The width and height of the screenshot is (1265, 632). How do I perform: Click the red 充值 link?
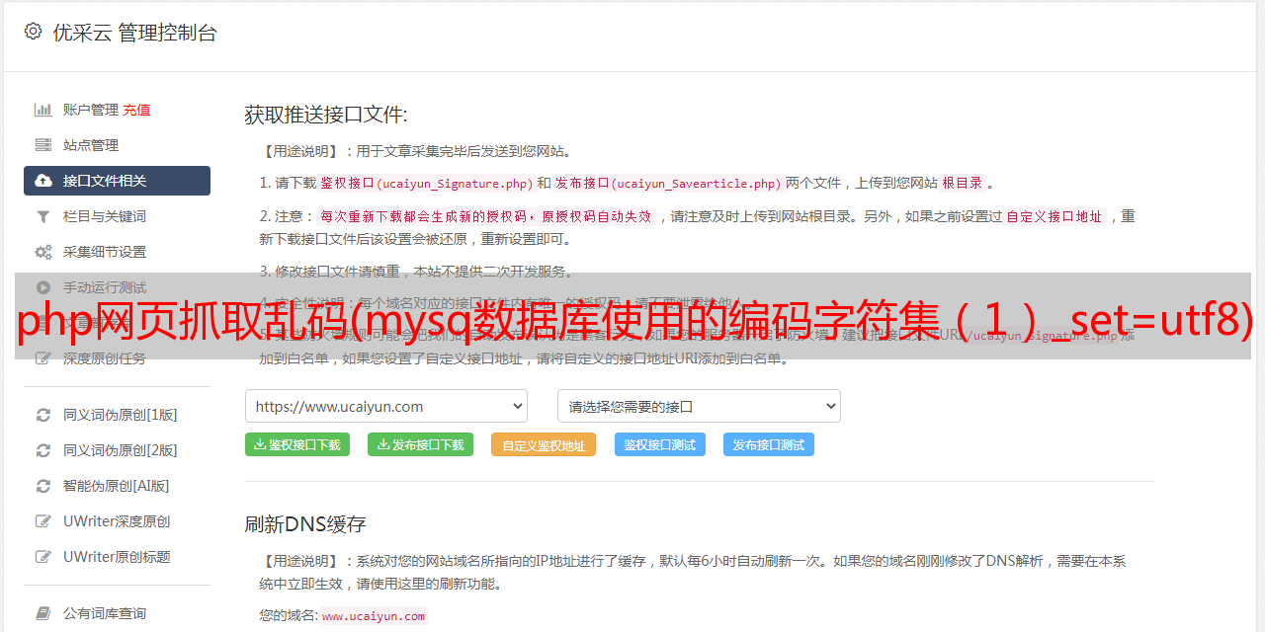[x=137, y=110]
